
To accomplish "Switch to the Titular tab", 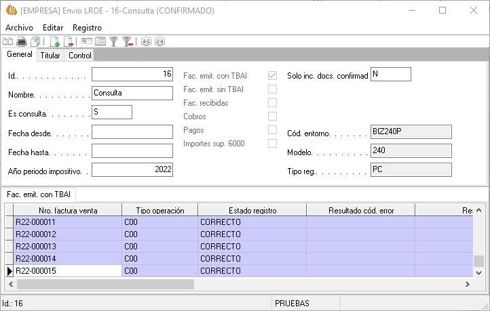I will click(50, 56).
